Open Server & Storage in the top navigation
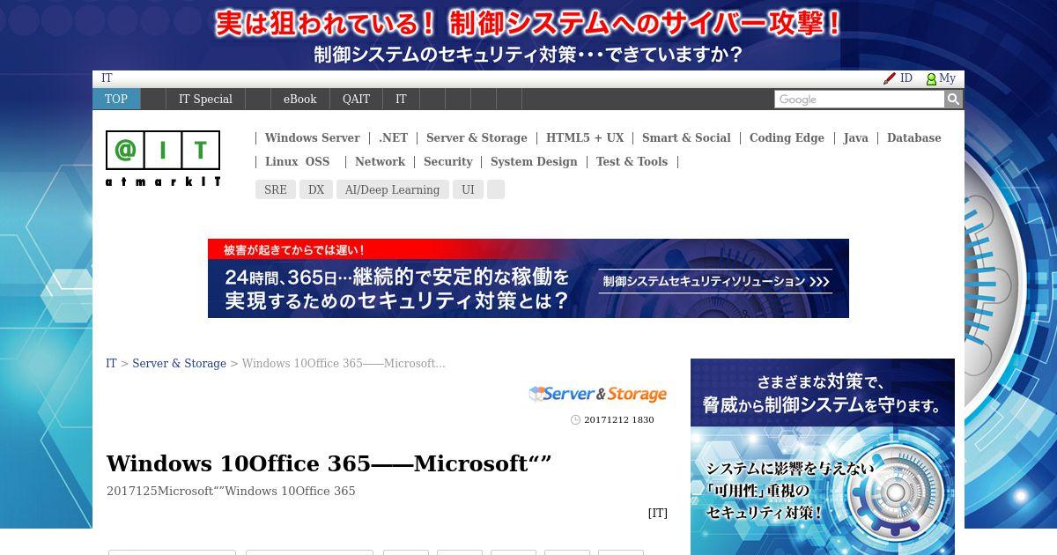Viewport: 1057px width, 555px height. tap(477, 137)
